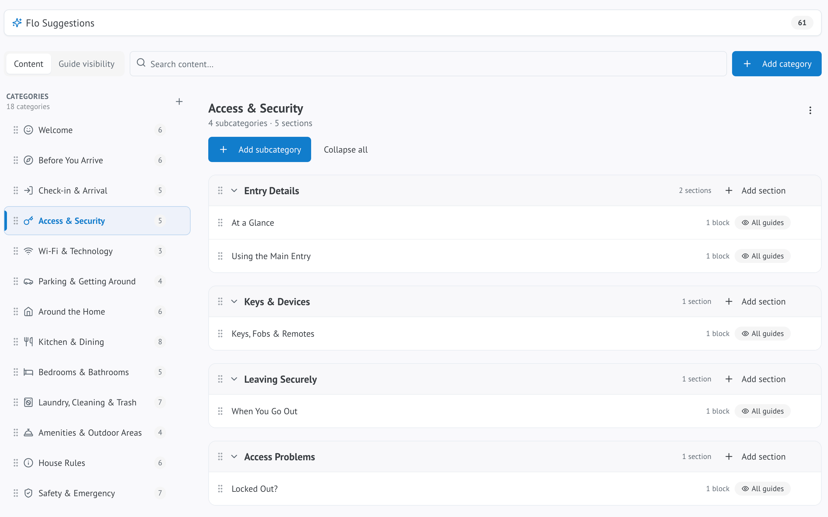
Task: Grab the drag handle for Keys & Devices
Action: (220, 302)
